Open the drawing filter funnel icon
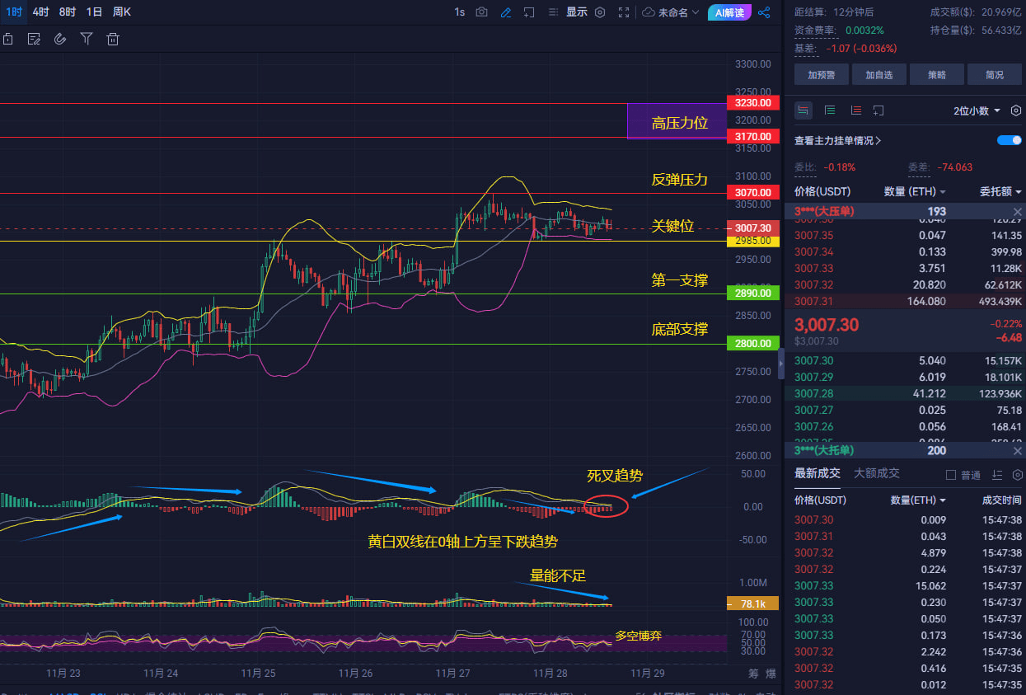 coord(87,39)
